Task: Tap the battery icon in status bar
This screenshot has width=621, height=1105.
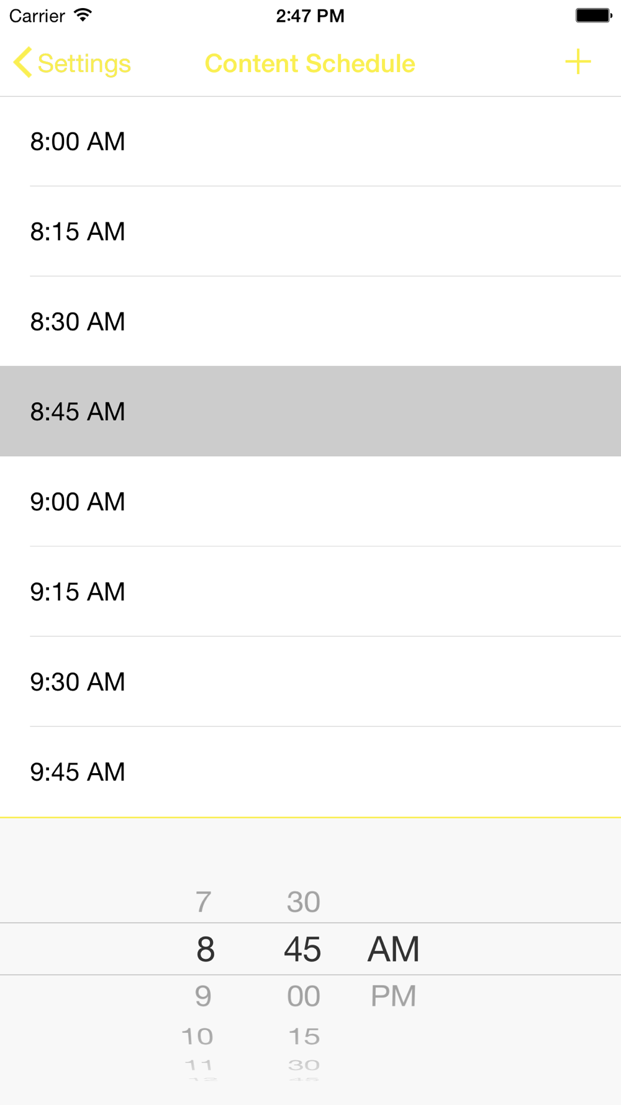Action: click(x=594, y=15)
